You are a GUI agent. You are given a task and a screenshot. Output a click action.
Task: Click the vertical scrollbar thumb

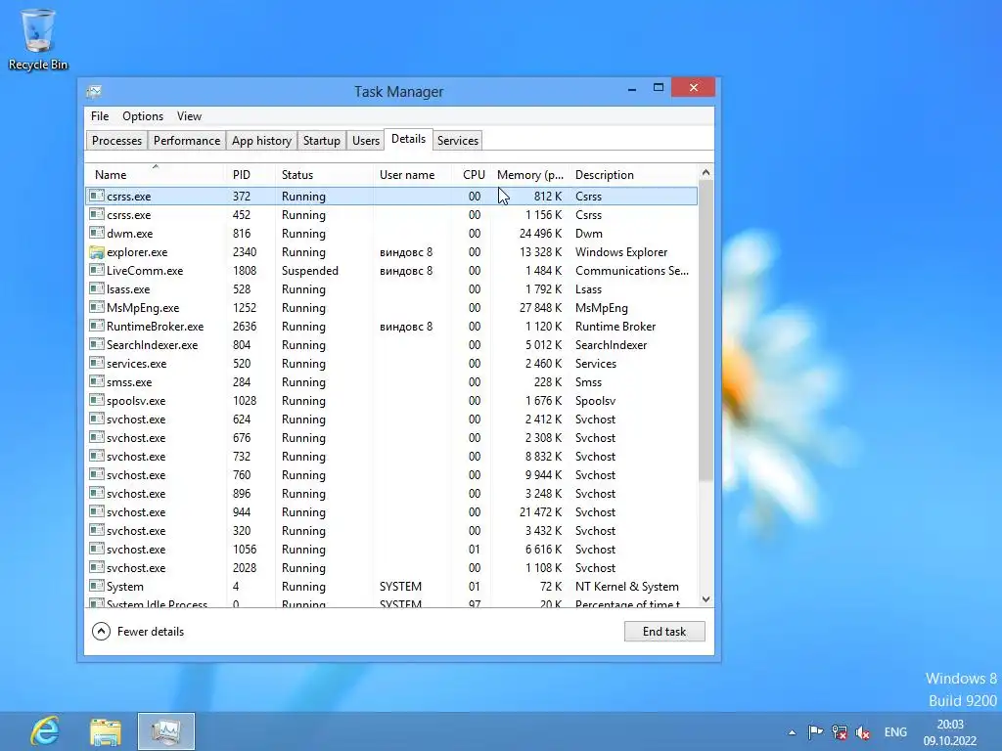pos(706,331)
